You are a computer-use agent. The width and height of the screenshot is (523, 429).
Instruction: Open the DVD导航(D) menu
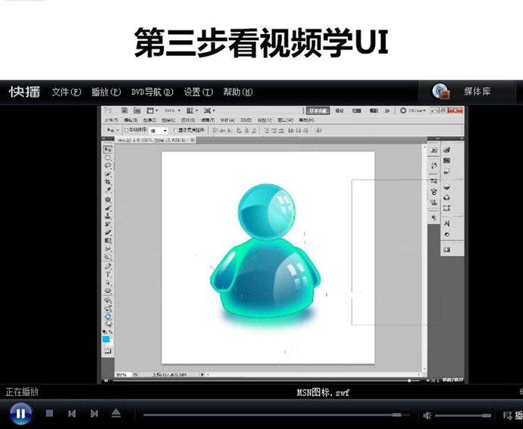(x=152, y=92)
